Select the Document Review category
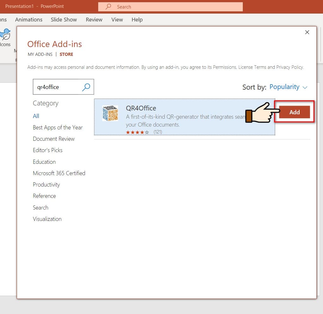Screen dimensions: 323x314 (x=54, y=139)
